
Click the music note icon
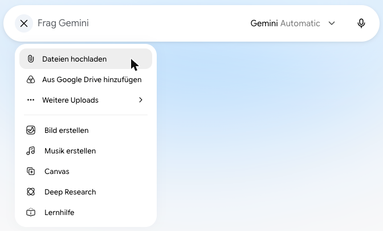tap(31, 151)
